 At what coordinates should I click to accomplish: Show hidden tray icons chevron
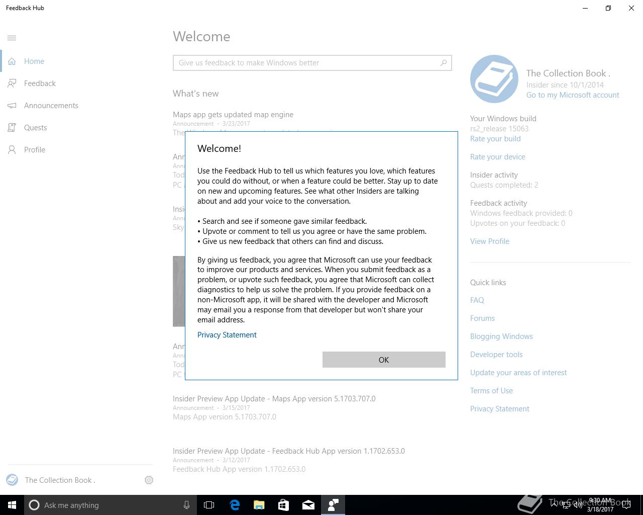554,505
